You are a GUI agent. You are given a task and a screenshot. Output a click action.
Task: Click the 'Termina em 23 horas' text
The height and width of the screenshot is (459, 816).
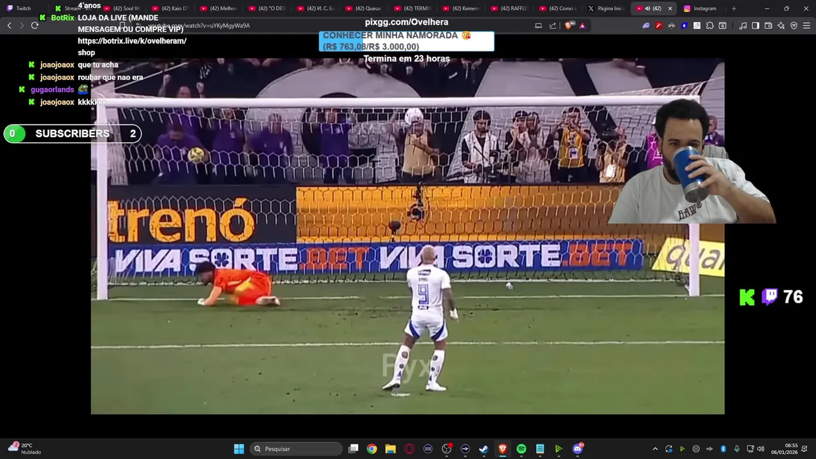tap(407, 59)
